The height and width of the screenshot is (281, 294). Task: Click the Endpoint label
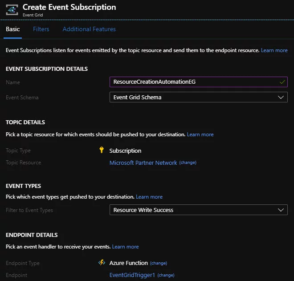tap(16, 275)
